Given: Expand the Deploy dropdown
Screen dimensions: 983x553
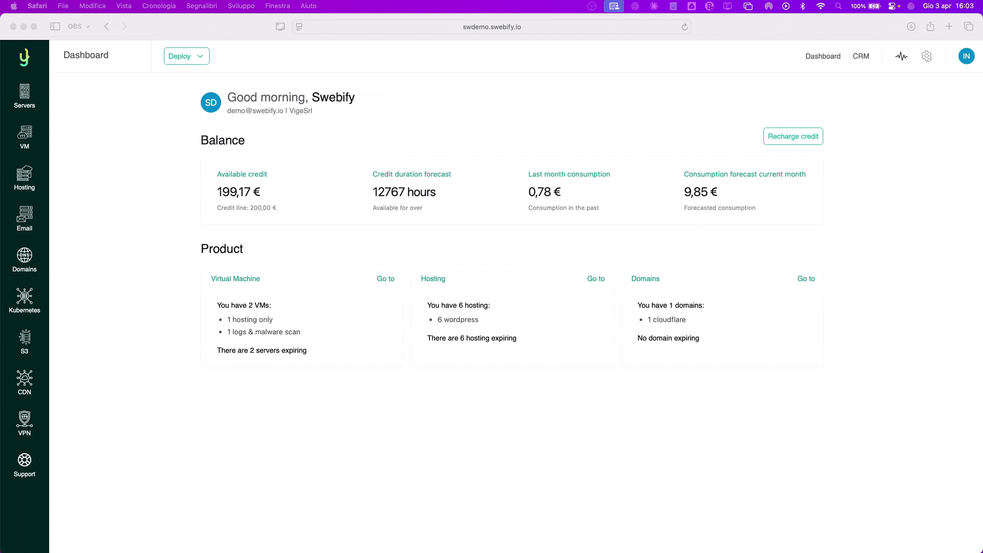Looking at the screenshot, I should click(x=186, y=56).
